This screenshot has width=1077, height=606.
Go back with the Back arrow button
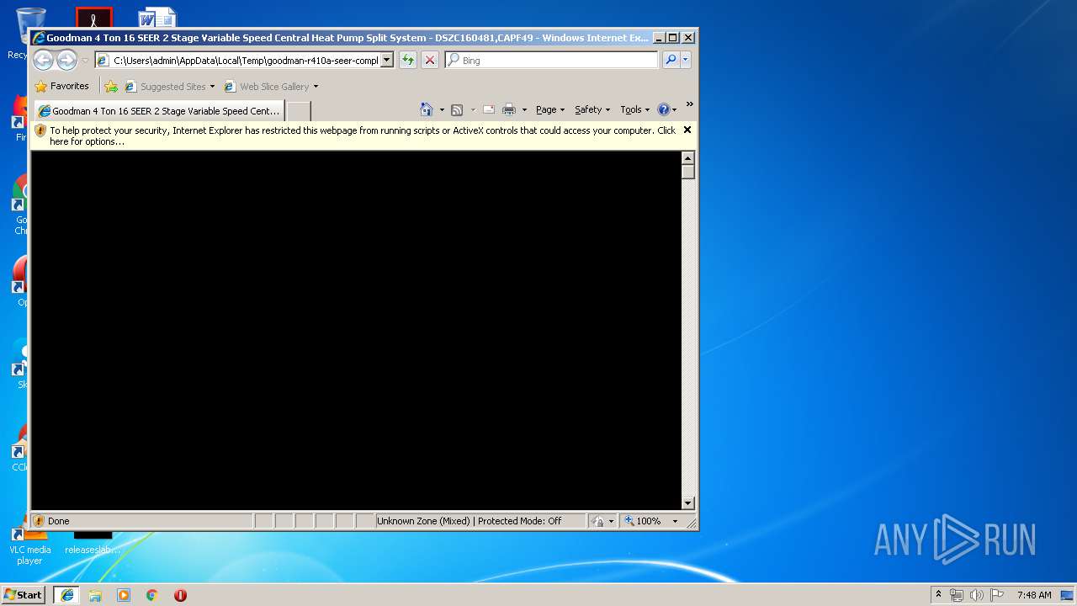[x=43, y=60]
